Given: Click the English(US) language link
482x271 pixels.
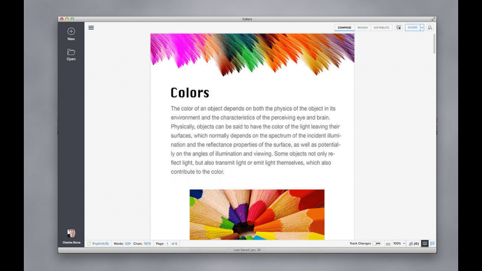Looking at the screenshot, I should coord(100,244).
